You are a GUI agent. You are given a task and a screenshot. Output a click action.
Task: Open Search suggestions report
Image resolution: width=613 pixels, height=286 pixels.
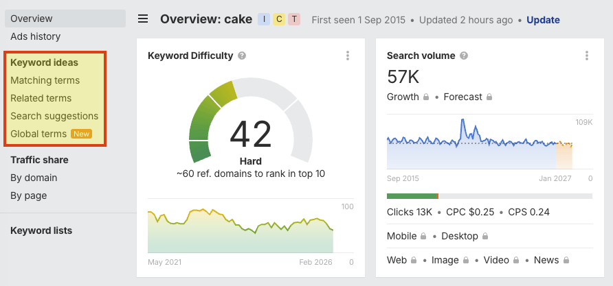(x=54, y=116)
